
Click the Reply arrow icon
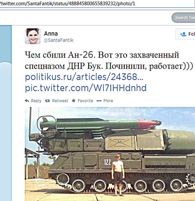pyautogui.click(x=27, y=100)
